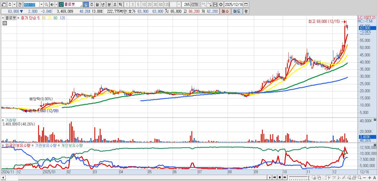This screenshot has width=378, height=181.
Task: Click the 매수 buy button
Action: [x=225, y=11]
